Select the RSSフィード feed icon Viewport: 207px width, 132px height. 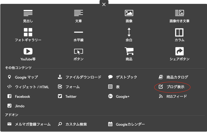(x=161, y=96)
